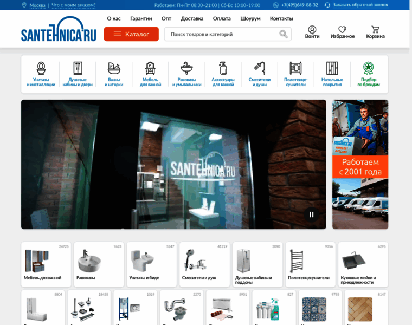This screenshot has height=325, width=412.
Task: Open the Смесители и душ product card
Action: (204, 264)
